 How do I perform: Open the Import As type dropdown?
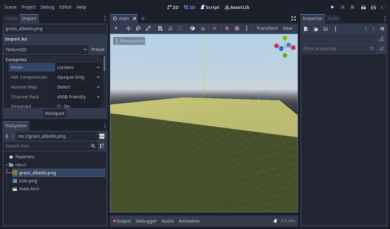46,49
